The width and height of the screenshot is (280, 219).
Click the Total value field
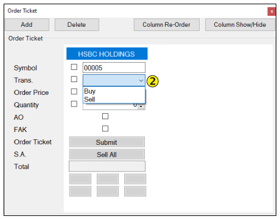click(x=107, y=166)
